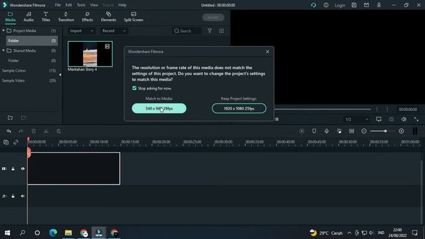
Task: Open the Record dropdown
Action: [x=114, y=31]
